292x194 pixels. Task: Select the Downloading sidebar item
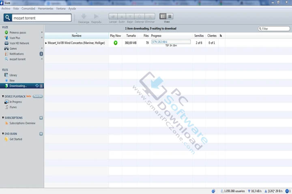coord(22,86)
